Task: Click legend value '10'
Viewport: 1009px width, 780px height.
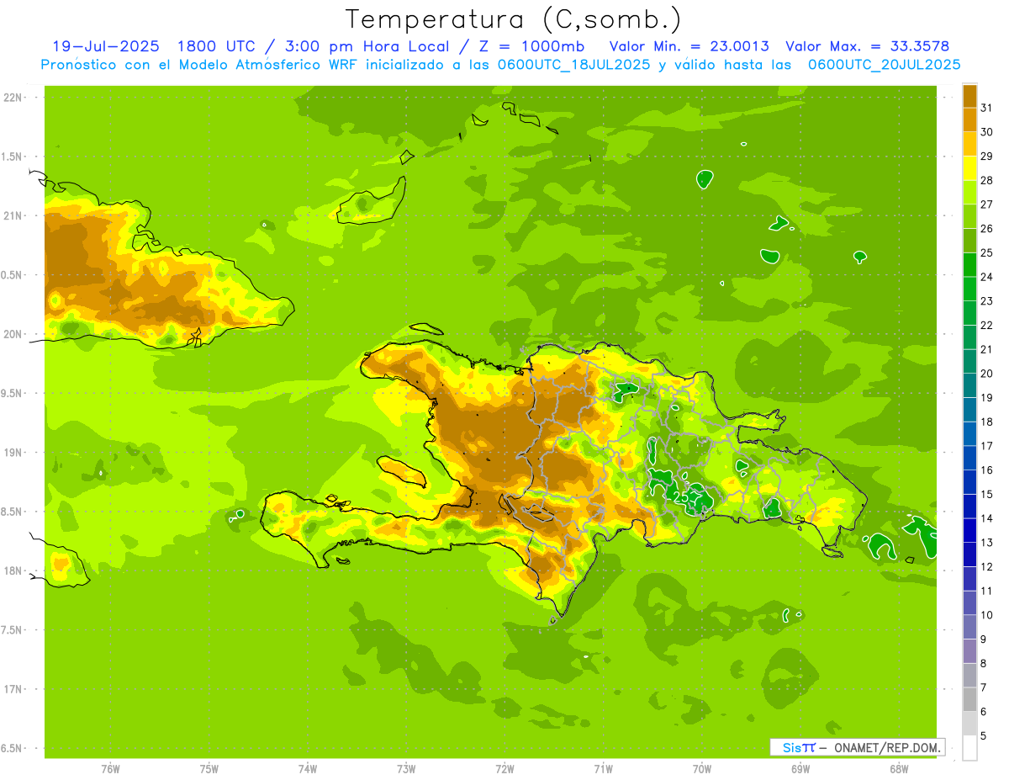Action: coord(987,616)
